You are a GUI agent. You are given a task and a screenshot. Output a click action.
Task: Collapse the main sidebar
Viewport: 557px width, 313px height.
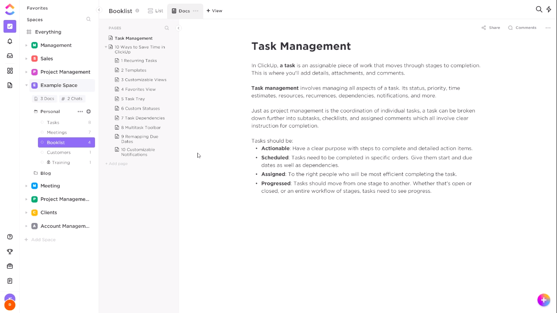99,10
